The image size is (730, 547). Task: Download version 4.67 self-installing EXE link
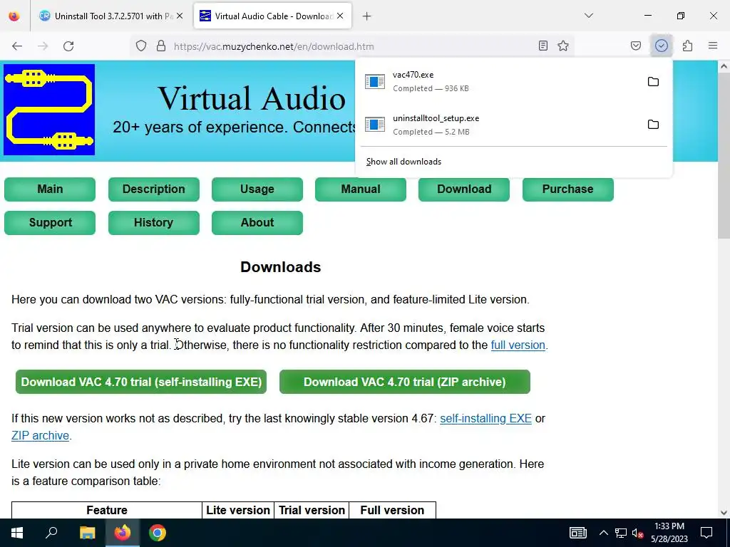485,419
